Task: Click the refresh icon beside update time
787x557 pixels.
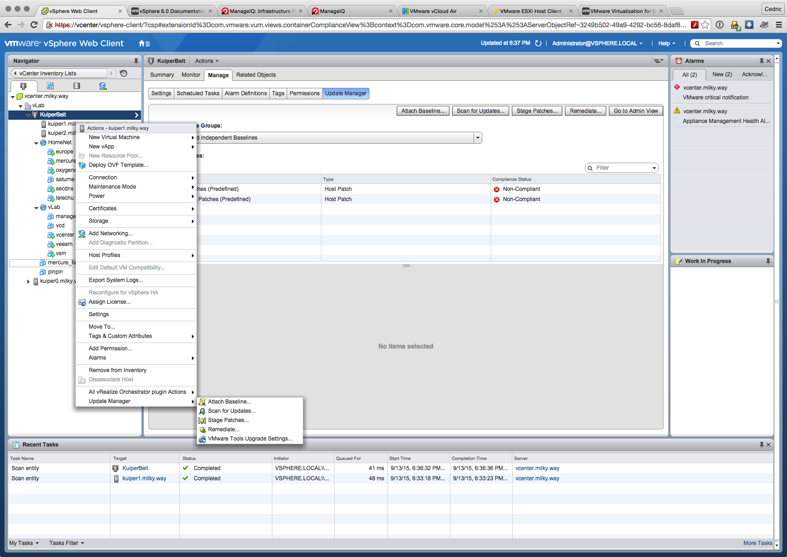Action: click(x=538, y=43)
